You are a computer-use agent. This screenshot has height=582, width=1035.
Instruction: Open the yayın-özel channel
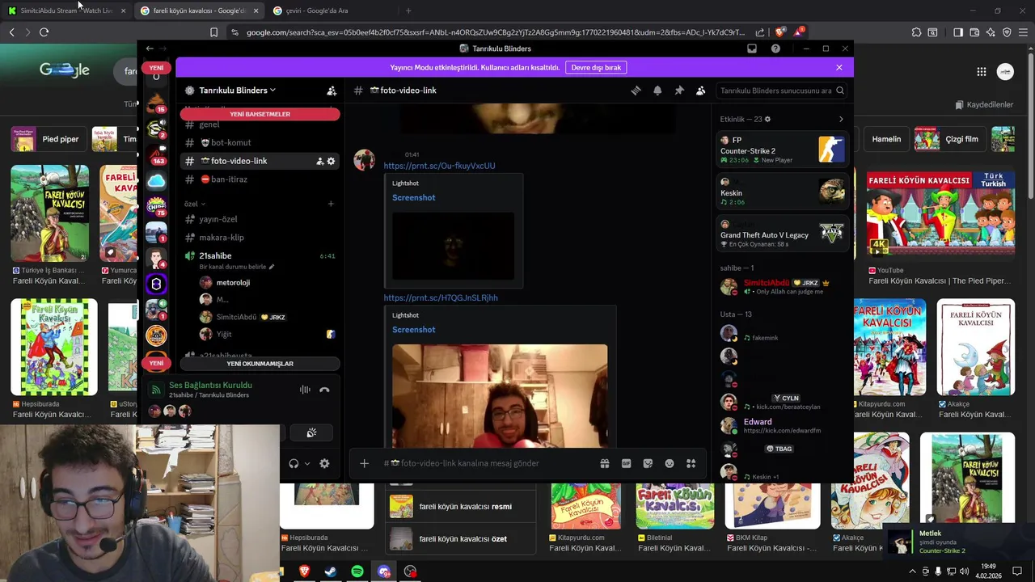coord(259,219)
